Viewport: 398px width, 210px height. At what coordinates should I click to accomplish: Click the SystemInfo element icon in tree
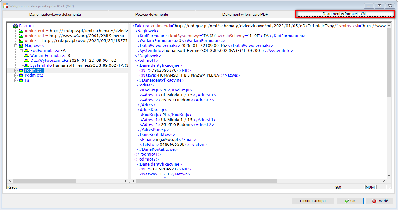coord(27,65)
